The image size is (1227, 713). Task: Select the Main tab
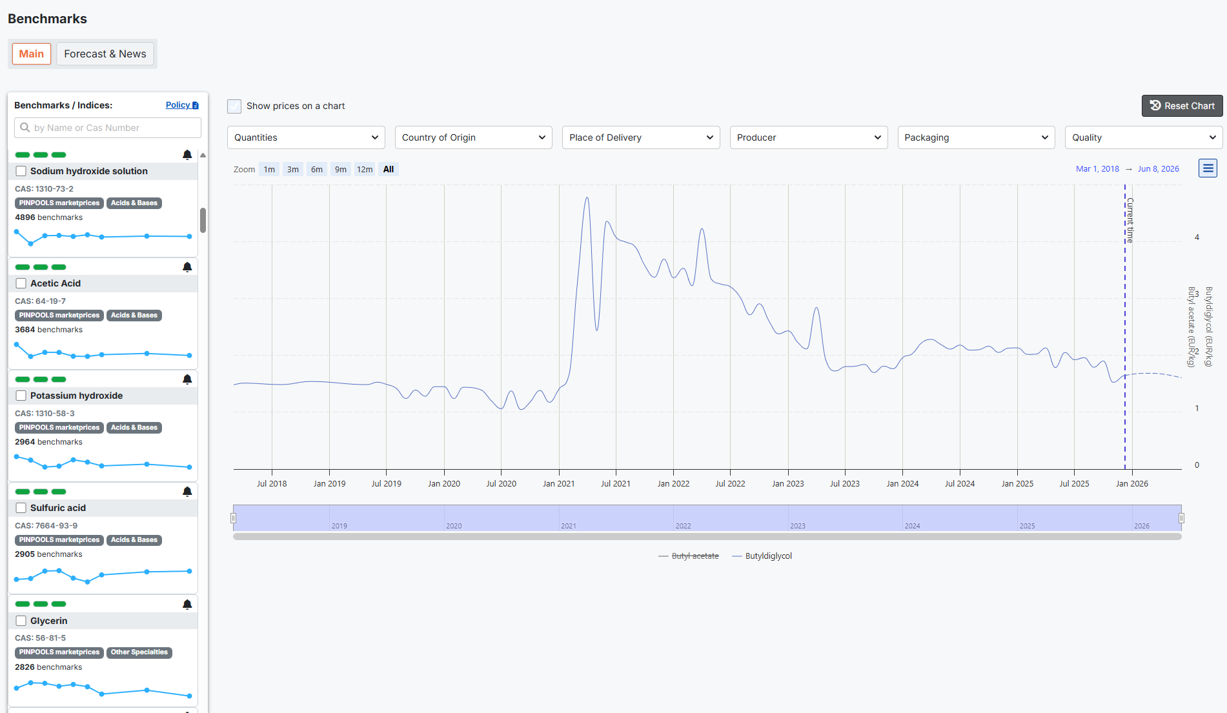pos(31,54)
